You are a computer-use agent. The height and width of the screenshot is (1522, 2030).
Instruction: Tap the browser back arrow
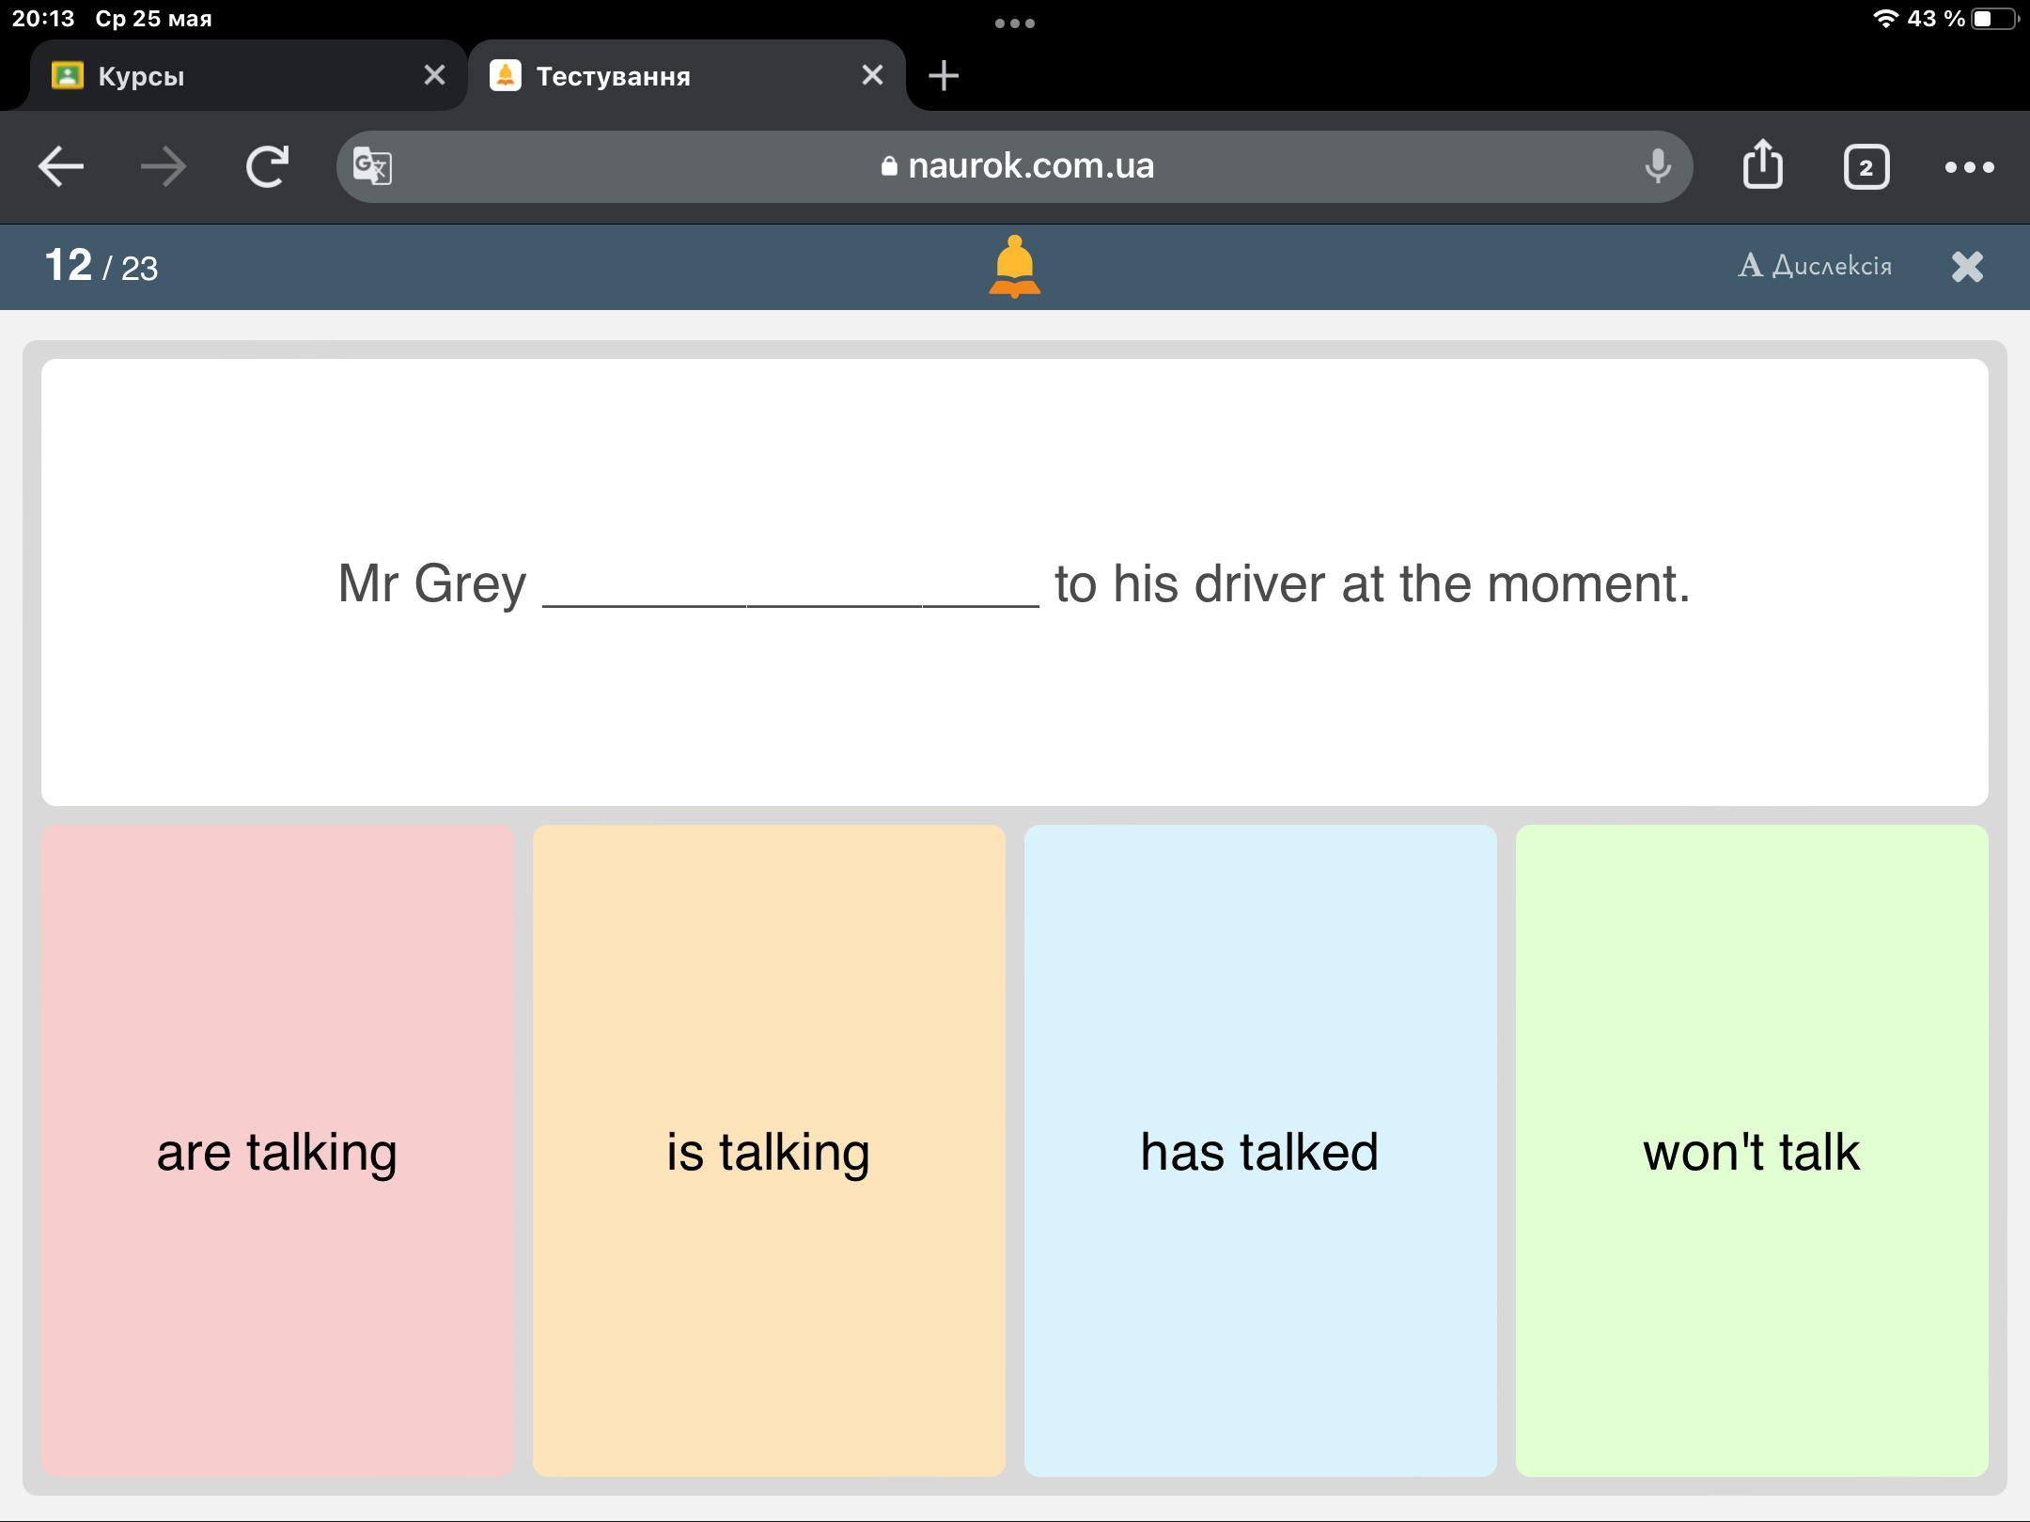[x=61, y=167]
